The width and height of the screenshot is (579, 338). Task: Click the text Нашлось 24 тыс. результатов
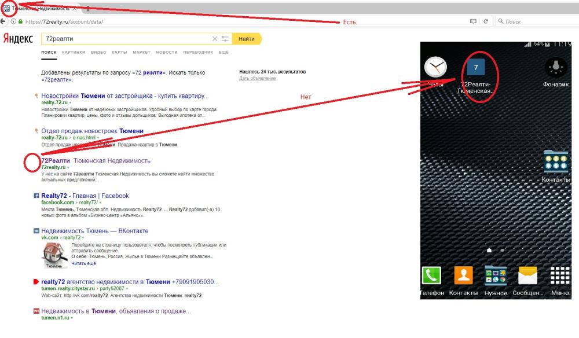[x=273, y=72]
